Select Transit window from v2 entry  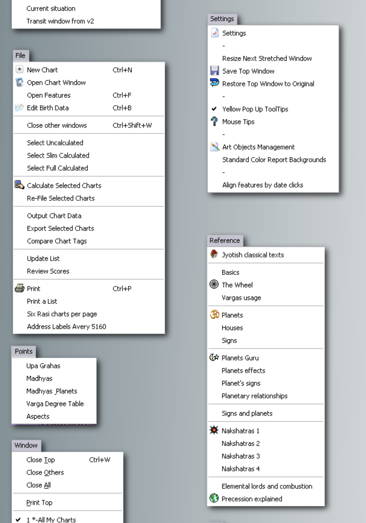(x=60, y=21)
